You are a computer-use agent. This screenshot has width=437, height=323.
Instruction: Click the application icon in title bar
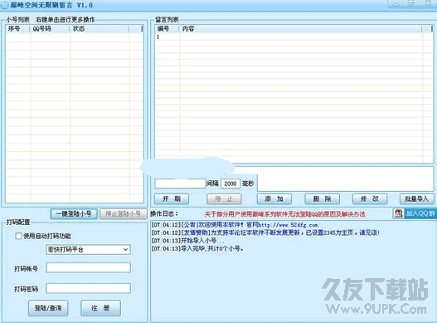click(4, 5)
